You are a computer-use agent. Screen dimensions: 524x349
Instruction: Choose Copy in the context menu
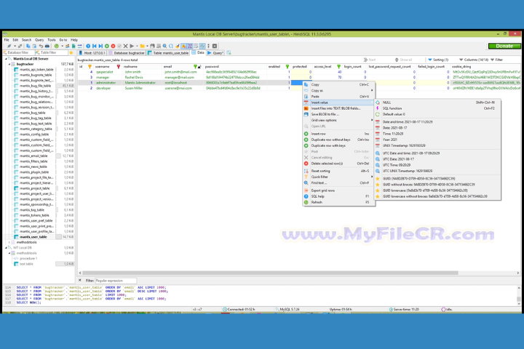(x=338, y=84)
